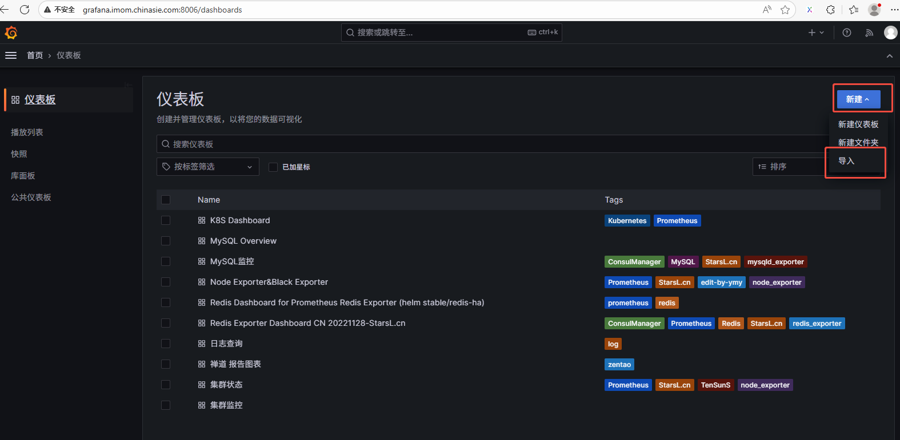The width and height of the screenshot is (900, 440).
Task: Open the news feed RSS icon
Action: pyautogui.click(x=869, y=33)
